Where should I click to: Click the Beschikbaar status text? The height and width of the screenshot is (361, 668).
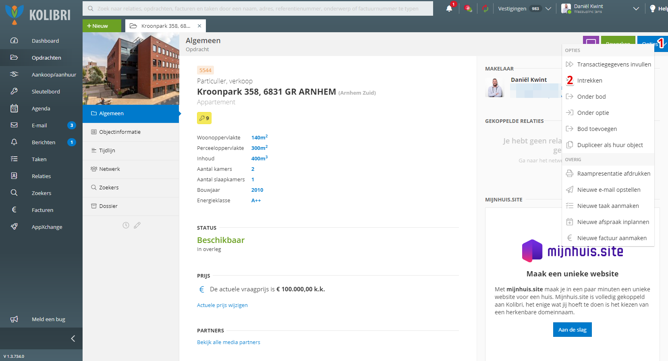[x=221, y=240]
